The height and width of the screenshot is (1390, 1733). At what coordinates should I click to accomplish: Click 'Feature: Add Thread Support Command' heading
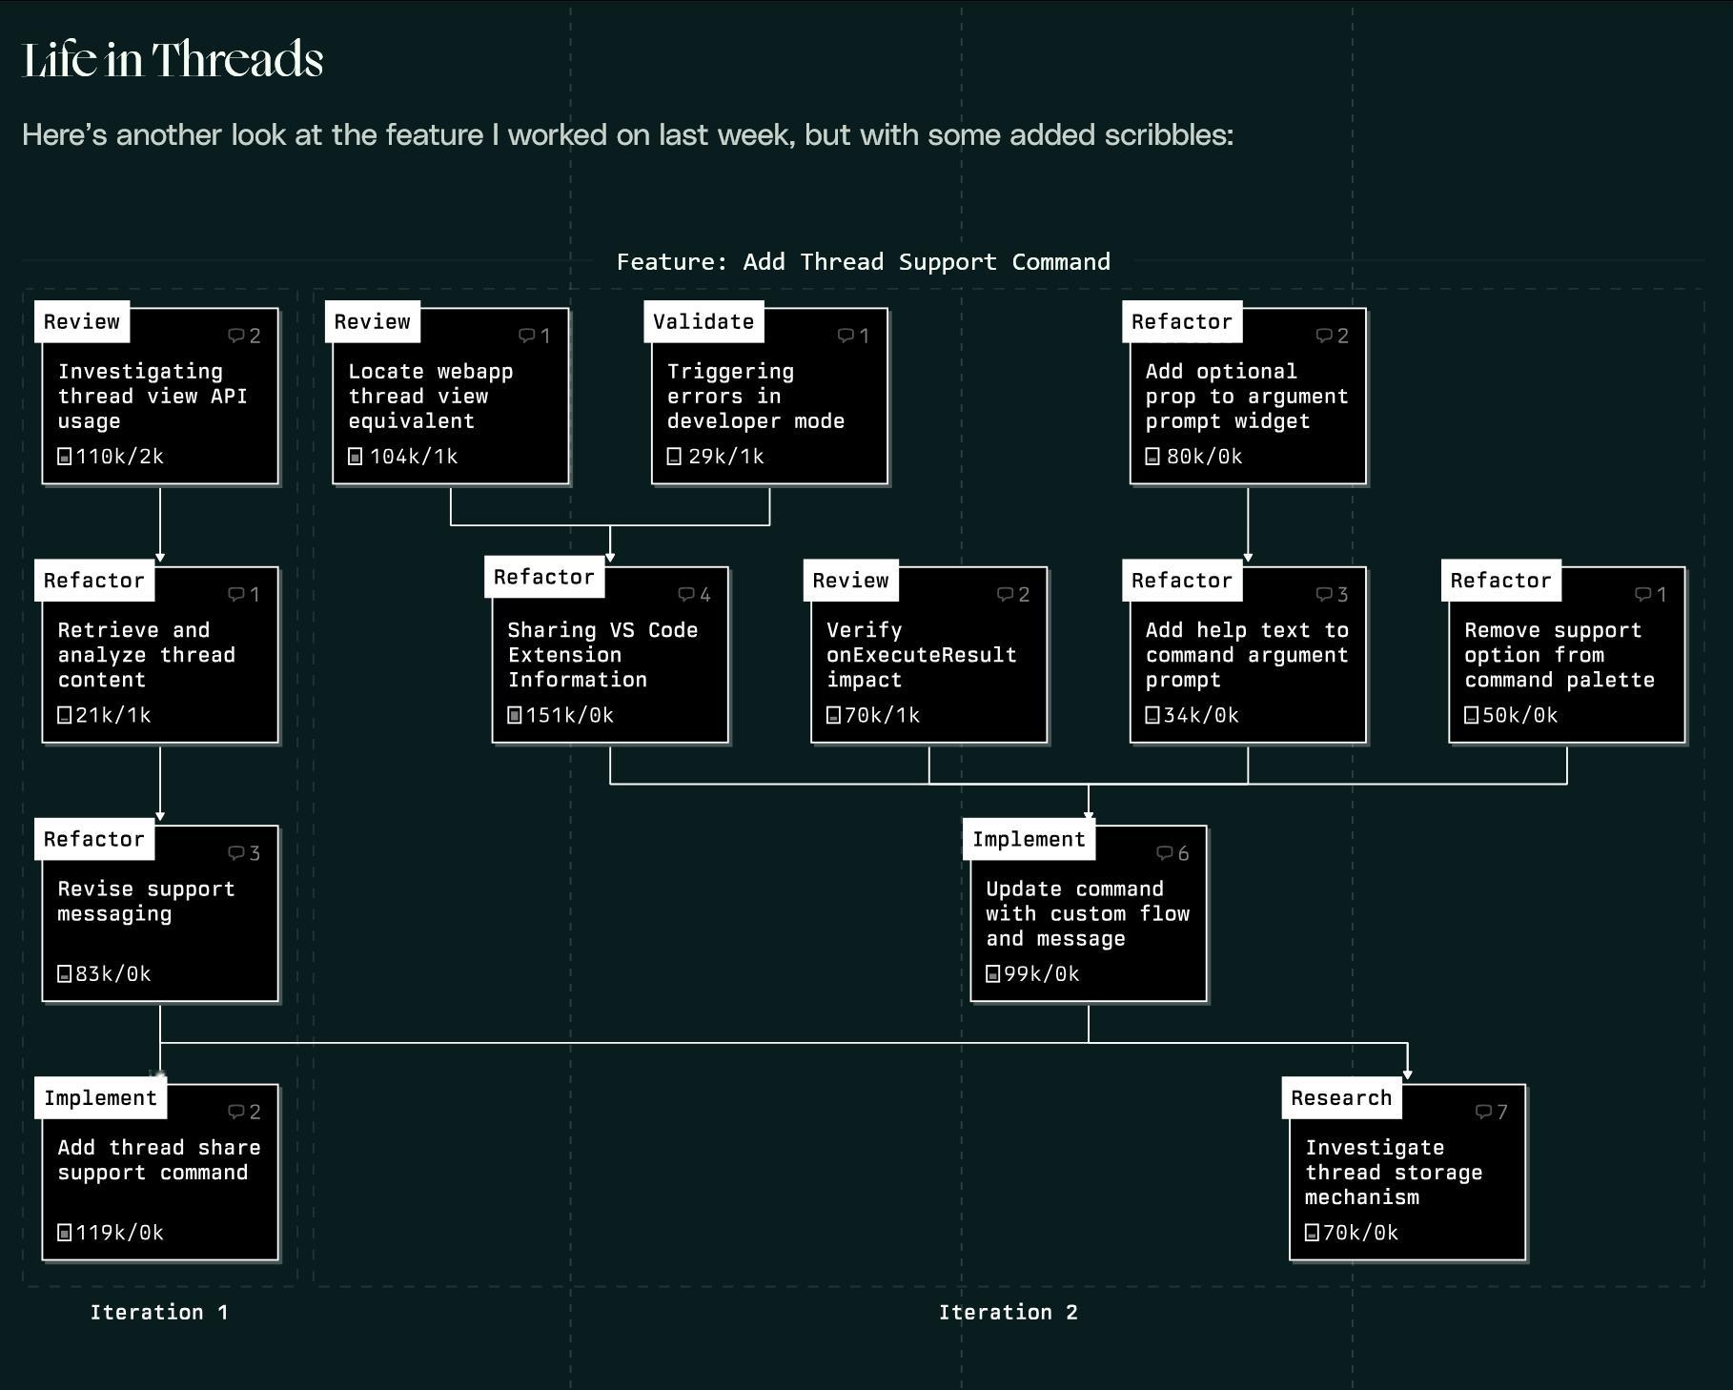[864, 262]
